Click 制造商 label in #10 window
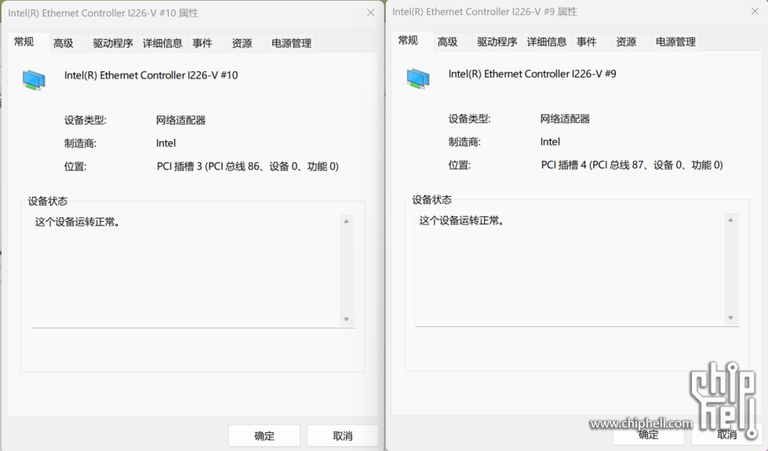 80,143
